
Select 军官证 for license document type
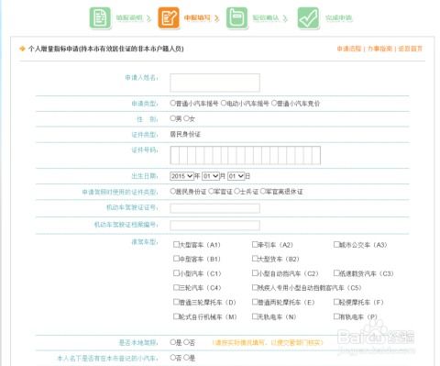pyautogui.click(x=211, y=192)
